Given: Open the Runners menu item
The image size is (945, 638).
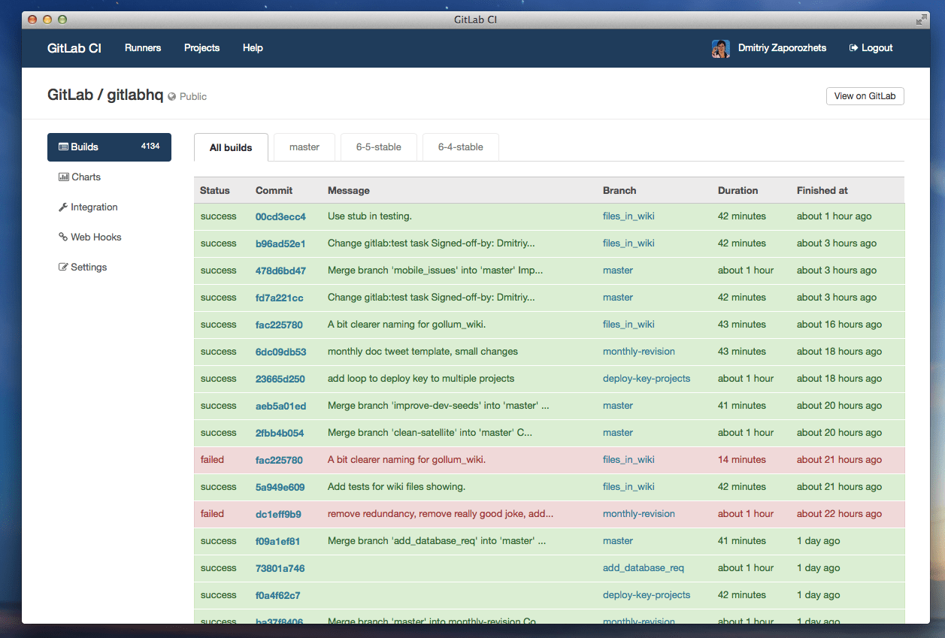Looking at the screenshot, I should point(143,48).
